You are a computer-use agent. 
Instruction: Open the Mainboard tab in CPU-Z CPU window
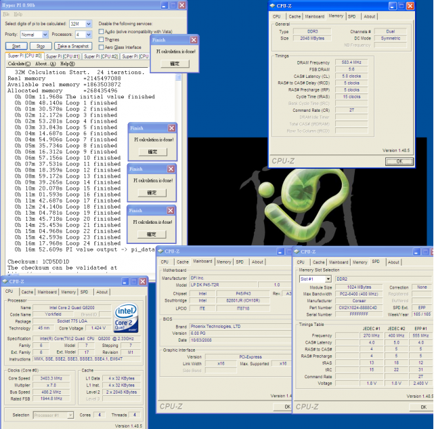(47, 292)
